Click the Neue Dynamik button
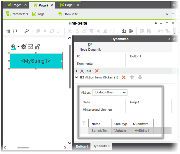Viewport: 180px width, 154px height. (x=90, y=47)
